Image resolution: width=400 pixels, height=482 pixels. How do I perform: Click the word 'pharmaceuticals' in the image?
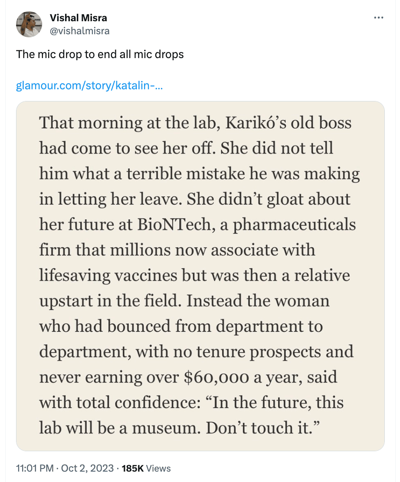click(295, 225)
